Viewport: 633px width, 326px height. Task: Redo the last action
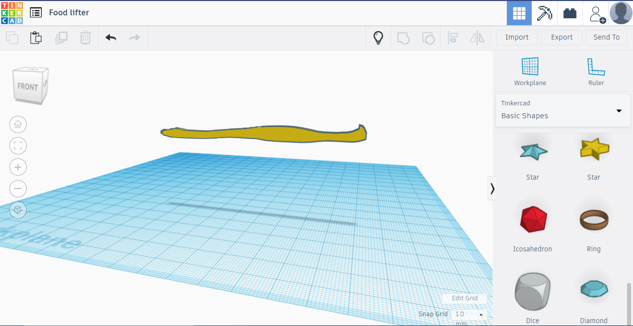pyautogui.click(x=134, y=38)
